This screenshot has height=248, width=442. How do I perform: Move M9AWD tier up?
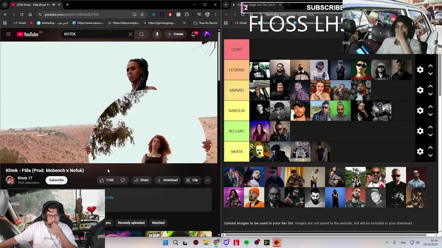(x=430, y=86)
